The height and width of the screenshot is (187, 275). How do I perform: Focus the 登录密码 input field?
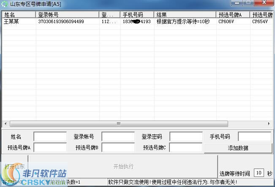(186, 137)
